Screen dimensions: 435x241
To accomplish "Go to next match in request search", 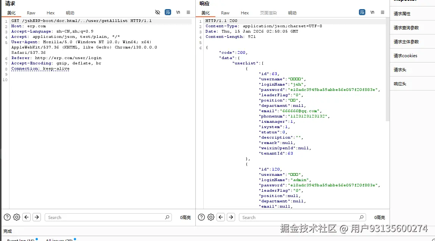I will [37, 217].
